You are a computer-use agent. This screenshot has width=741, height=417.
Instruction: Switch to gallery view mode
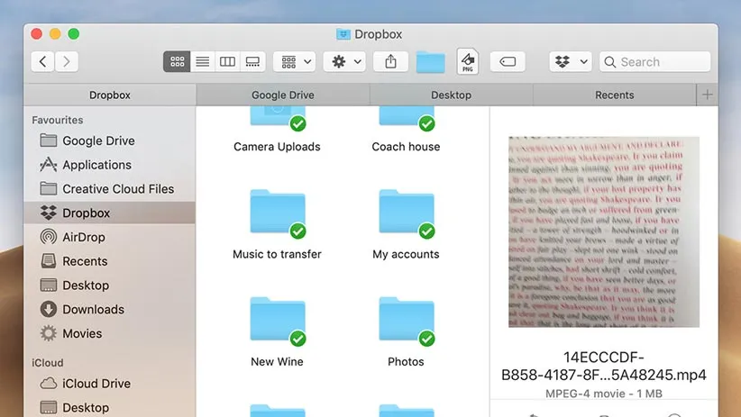click(x=252, y=61)
